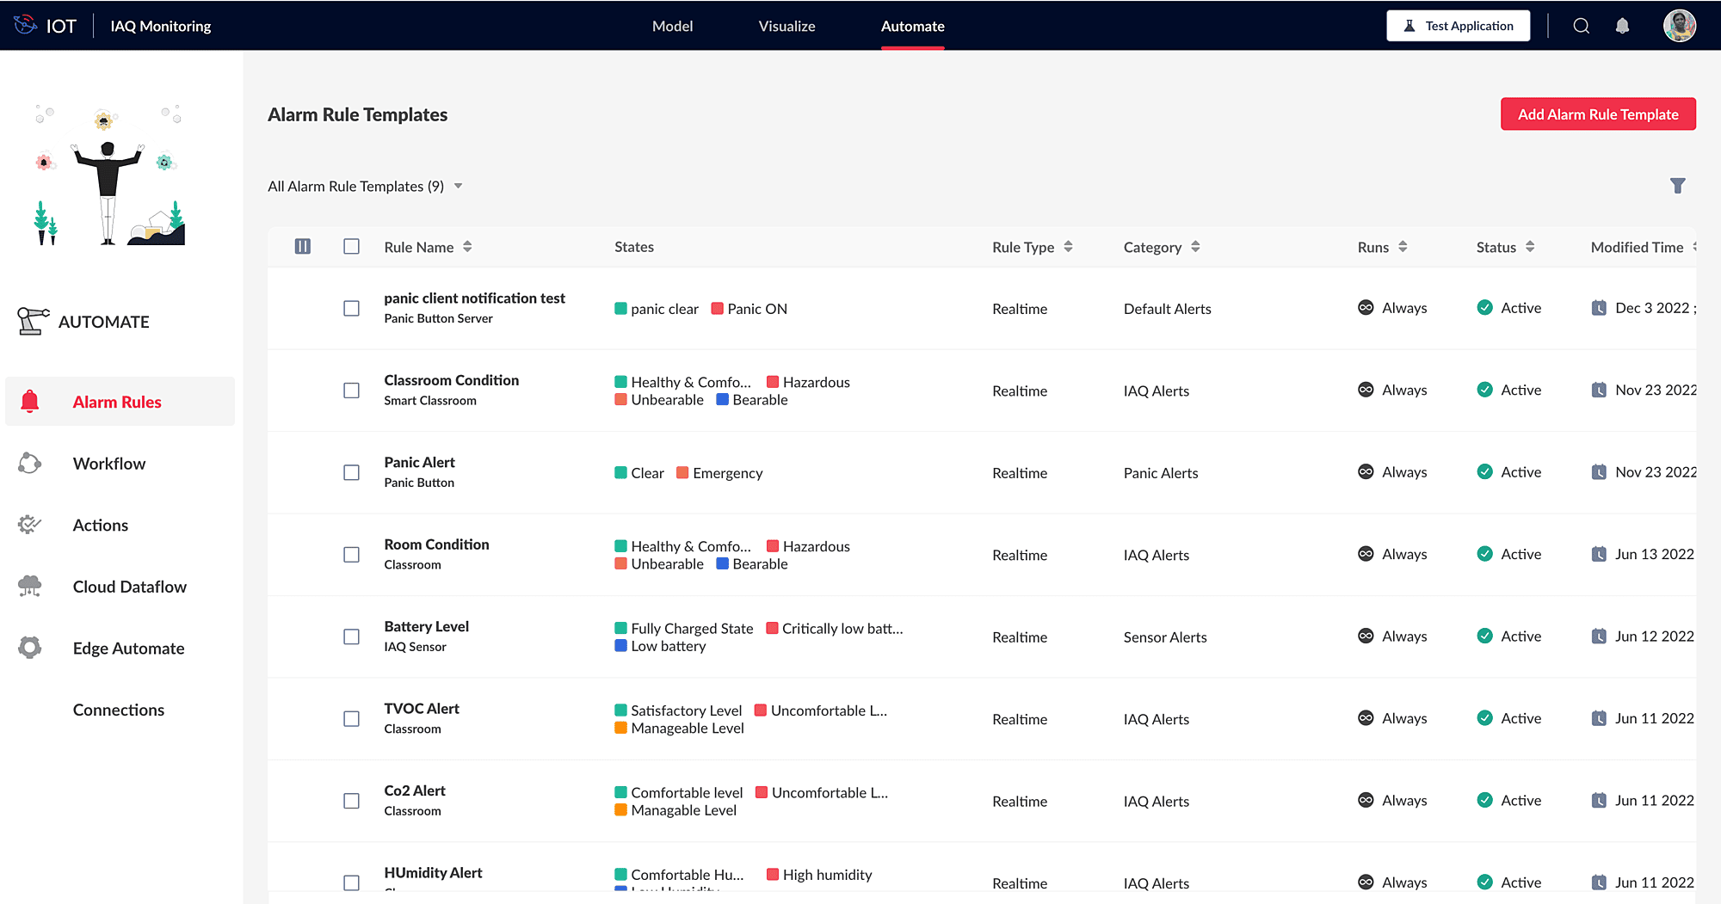Expand the All Alarm Rule Templates dropdown
Image resolution: width=1721 pixels, height=904 pixels.
(x=459, y=187)
